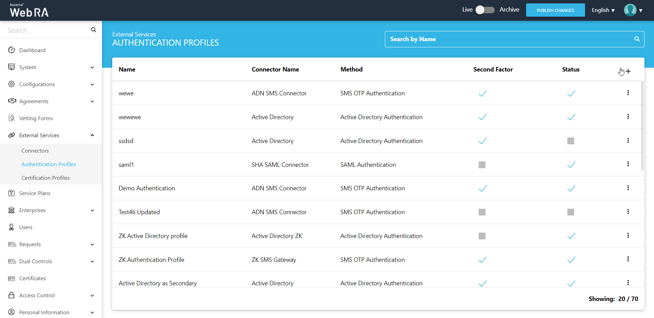Click the add profile plus icon
This screenshot has height=318, width=654.
pyautogui.click(x=628, y=71)
